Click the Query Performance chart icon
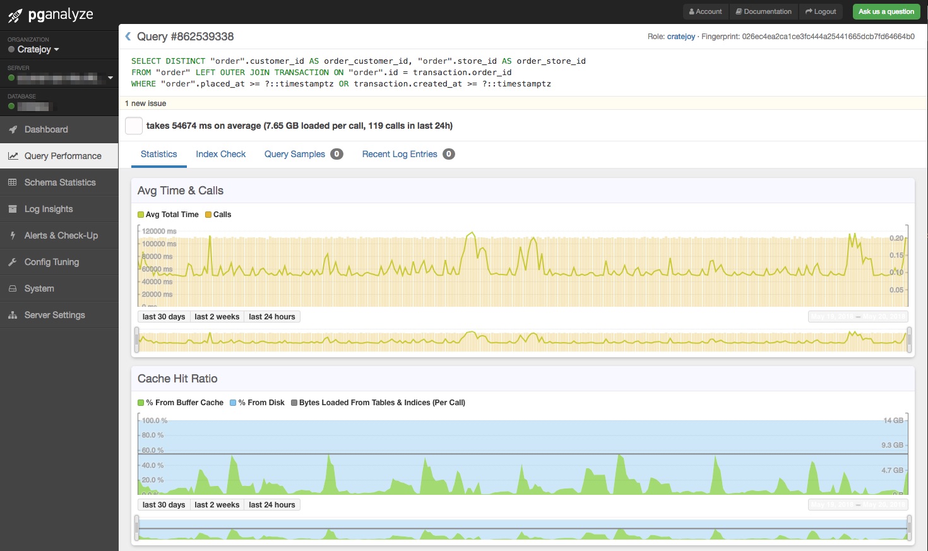This screenshot has width=928, height=551. pyautogui.click(x=13, y=156)
